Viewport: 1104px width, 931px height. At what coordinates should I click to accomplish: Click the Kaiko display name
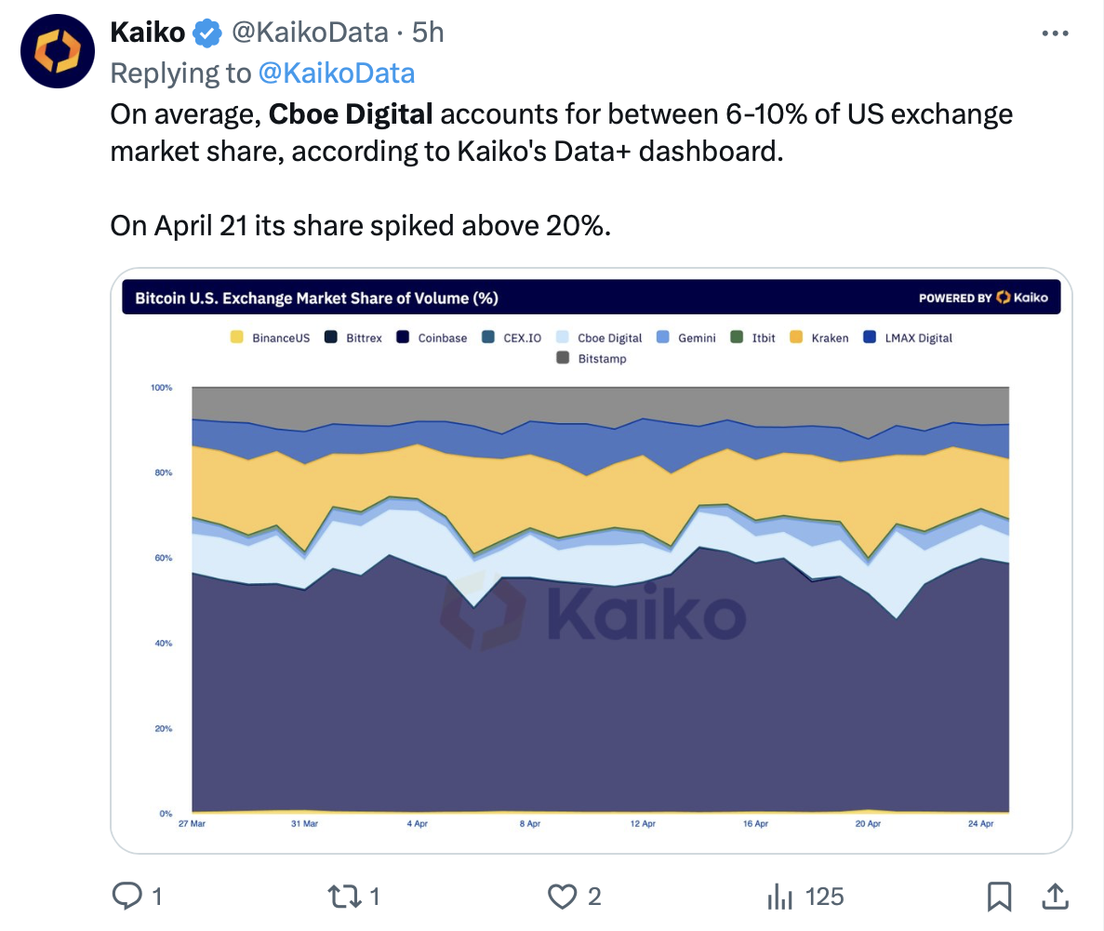click(147, 33)
